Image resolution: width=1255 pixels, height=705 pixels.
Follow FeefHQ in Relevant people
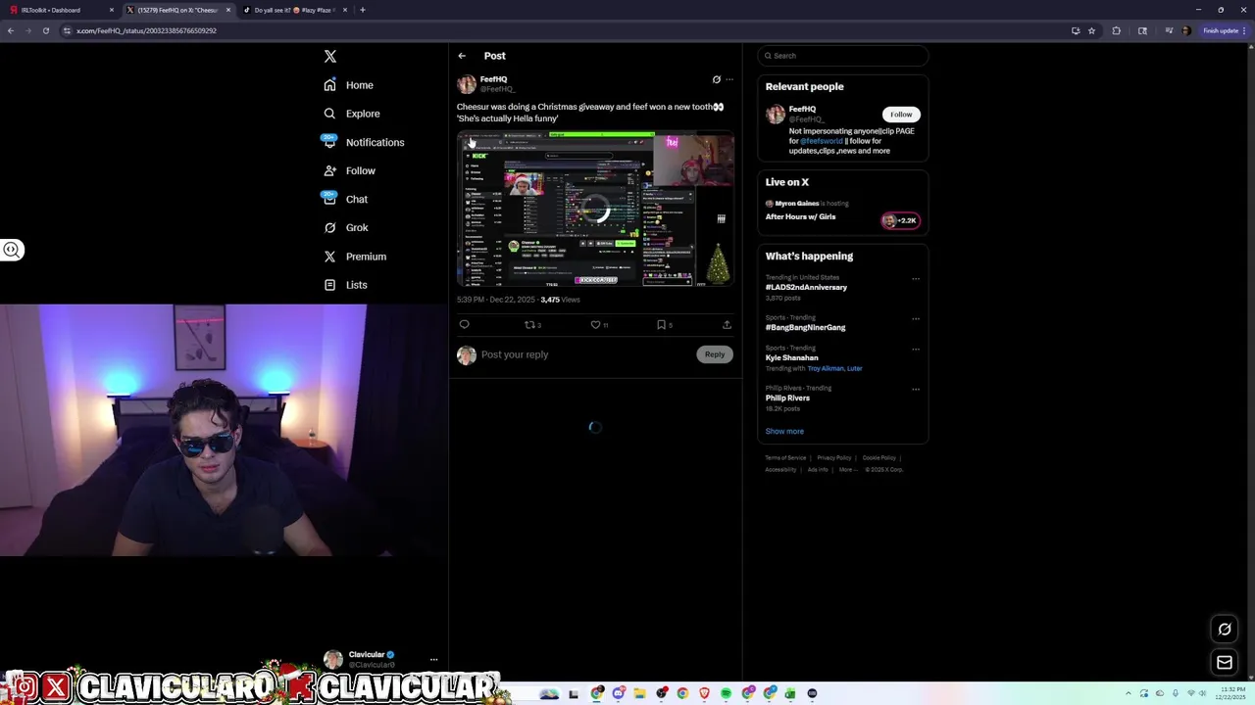click(901, 115)
